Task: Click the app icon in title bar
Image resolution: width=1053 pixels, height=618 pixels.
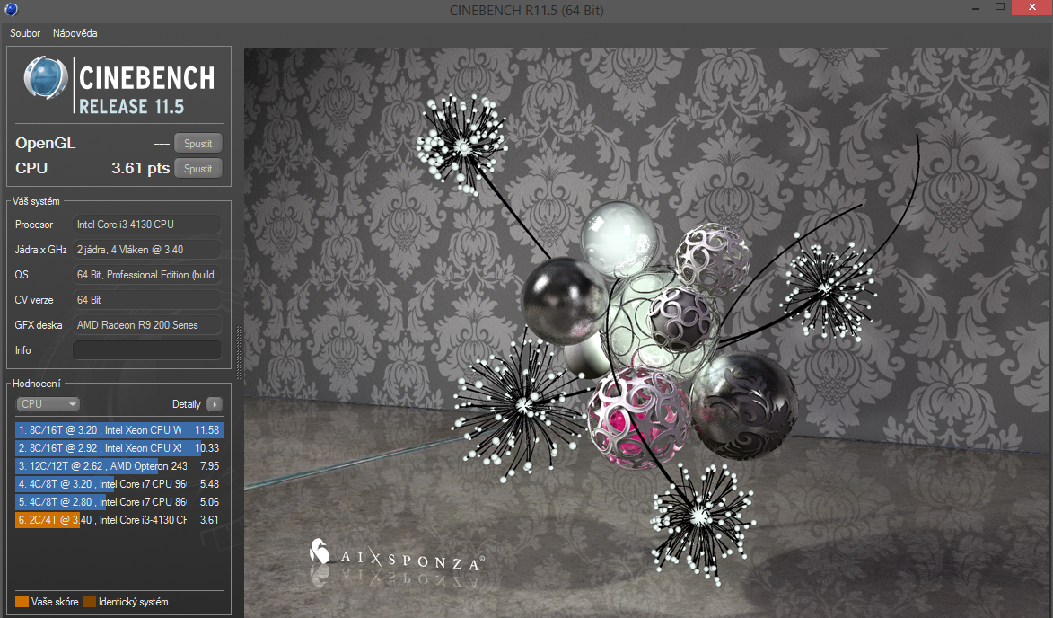Action: 10,10
